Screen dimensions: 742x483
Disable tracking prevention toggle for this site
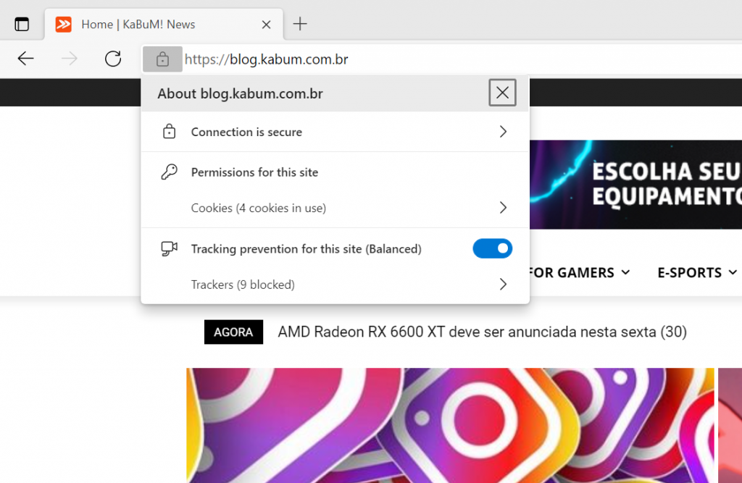pos(492,249)
